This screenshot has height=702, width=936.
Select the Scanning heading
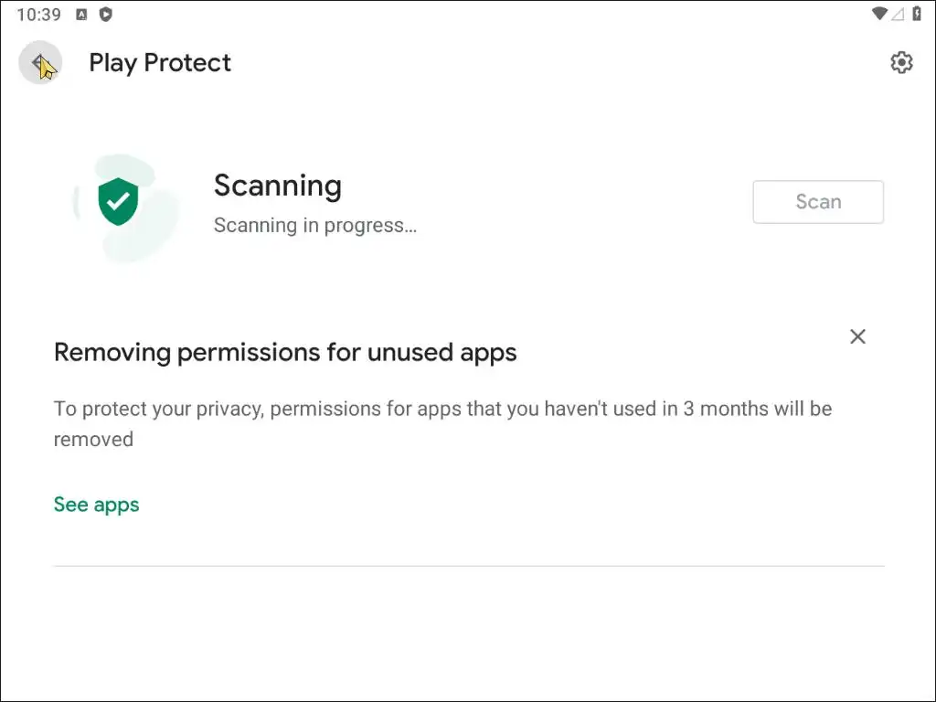pyautogui.click(x=277, y=186)
